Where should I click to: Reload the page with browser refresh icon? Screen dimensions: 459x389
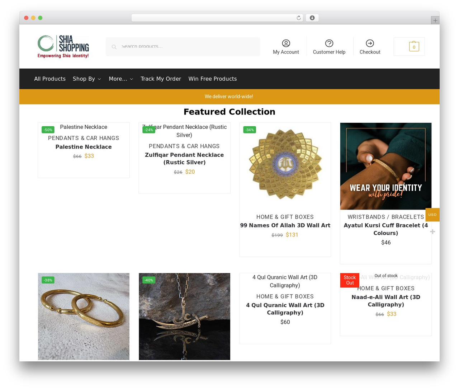298,18
